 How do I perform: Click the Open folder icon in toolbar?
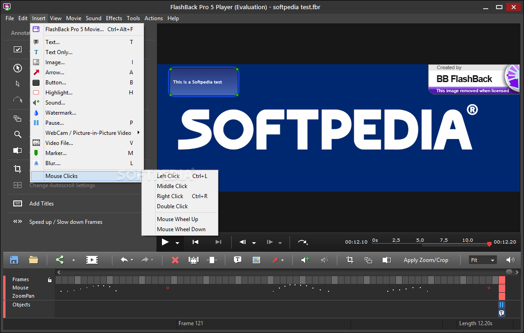(x=33, y=260)
